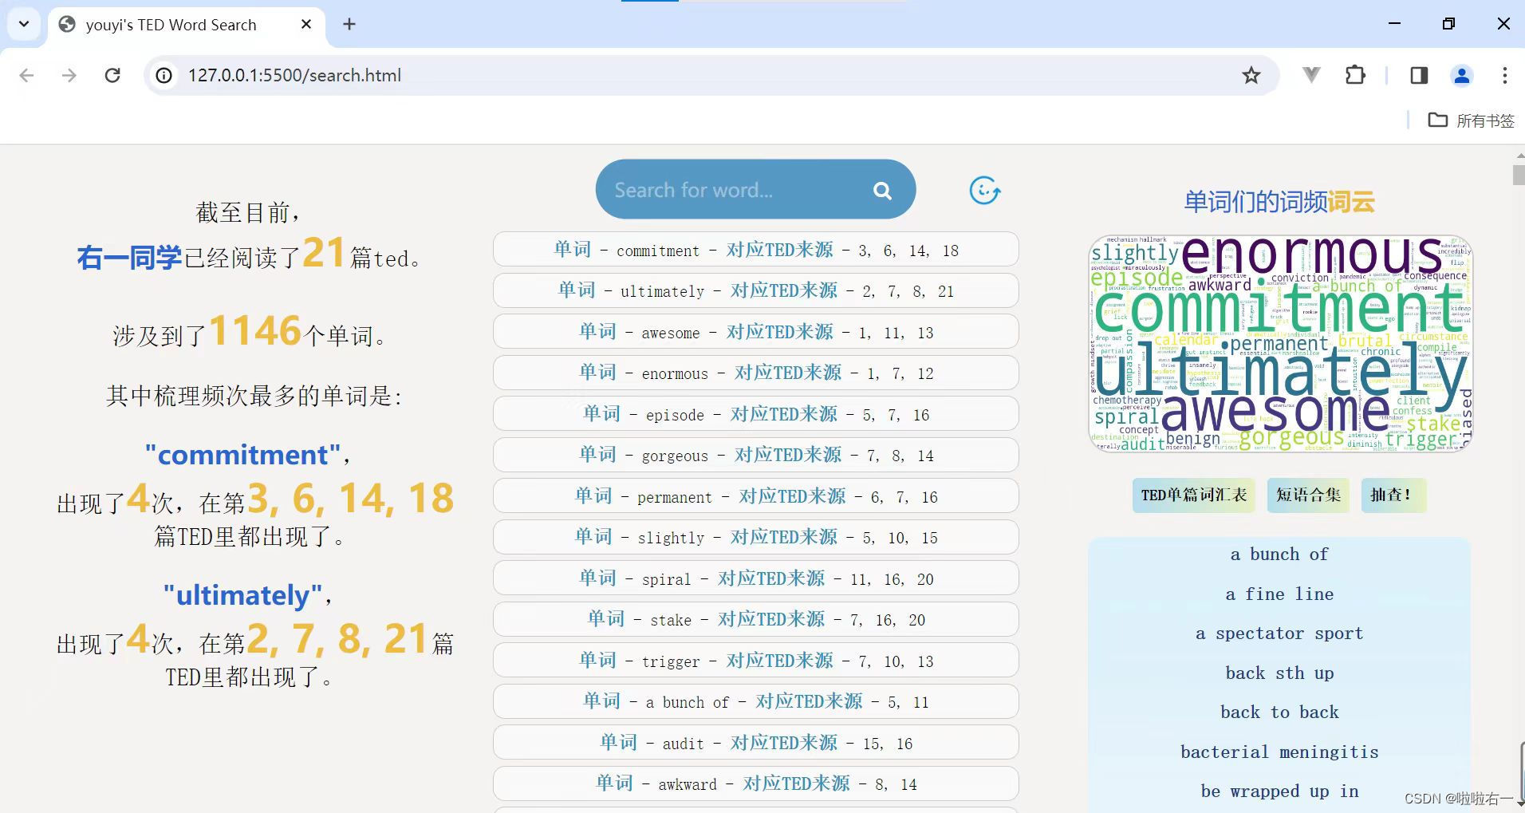
Task: Click the "commitment" heading in left panel
Action: [242, 455]
